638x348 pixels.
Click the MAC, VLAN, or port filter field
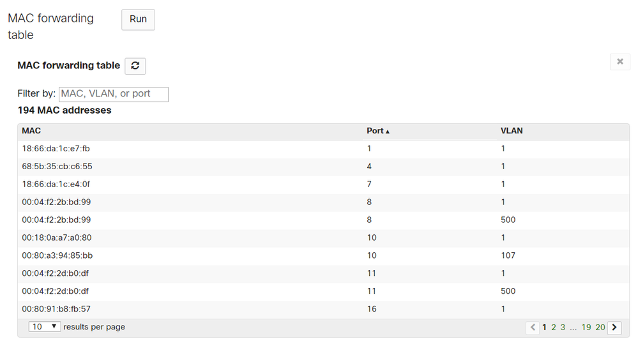pyautogui.click(x=114, y=94)
